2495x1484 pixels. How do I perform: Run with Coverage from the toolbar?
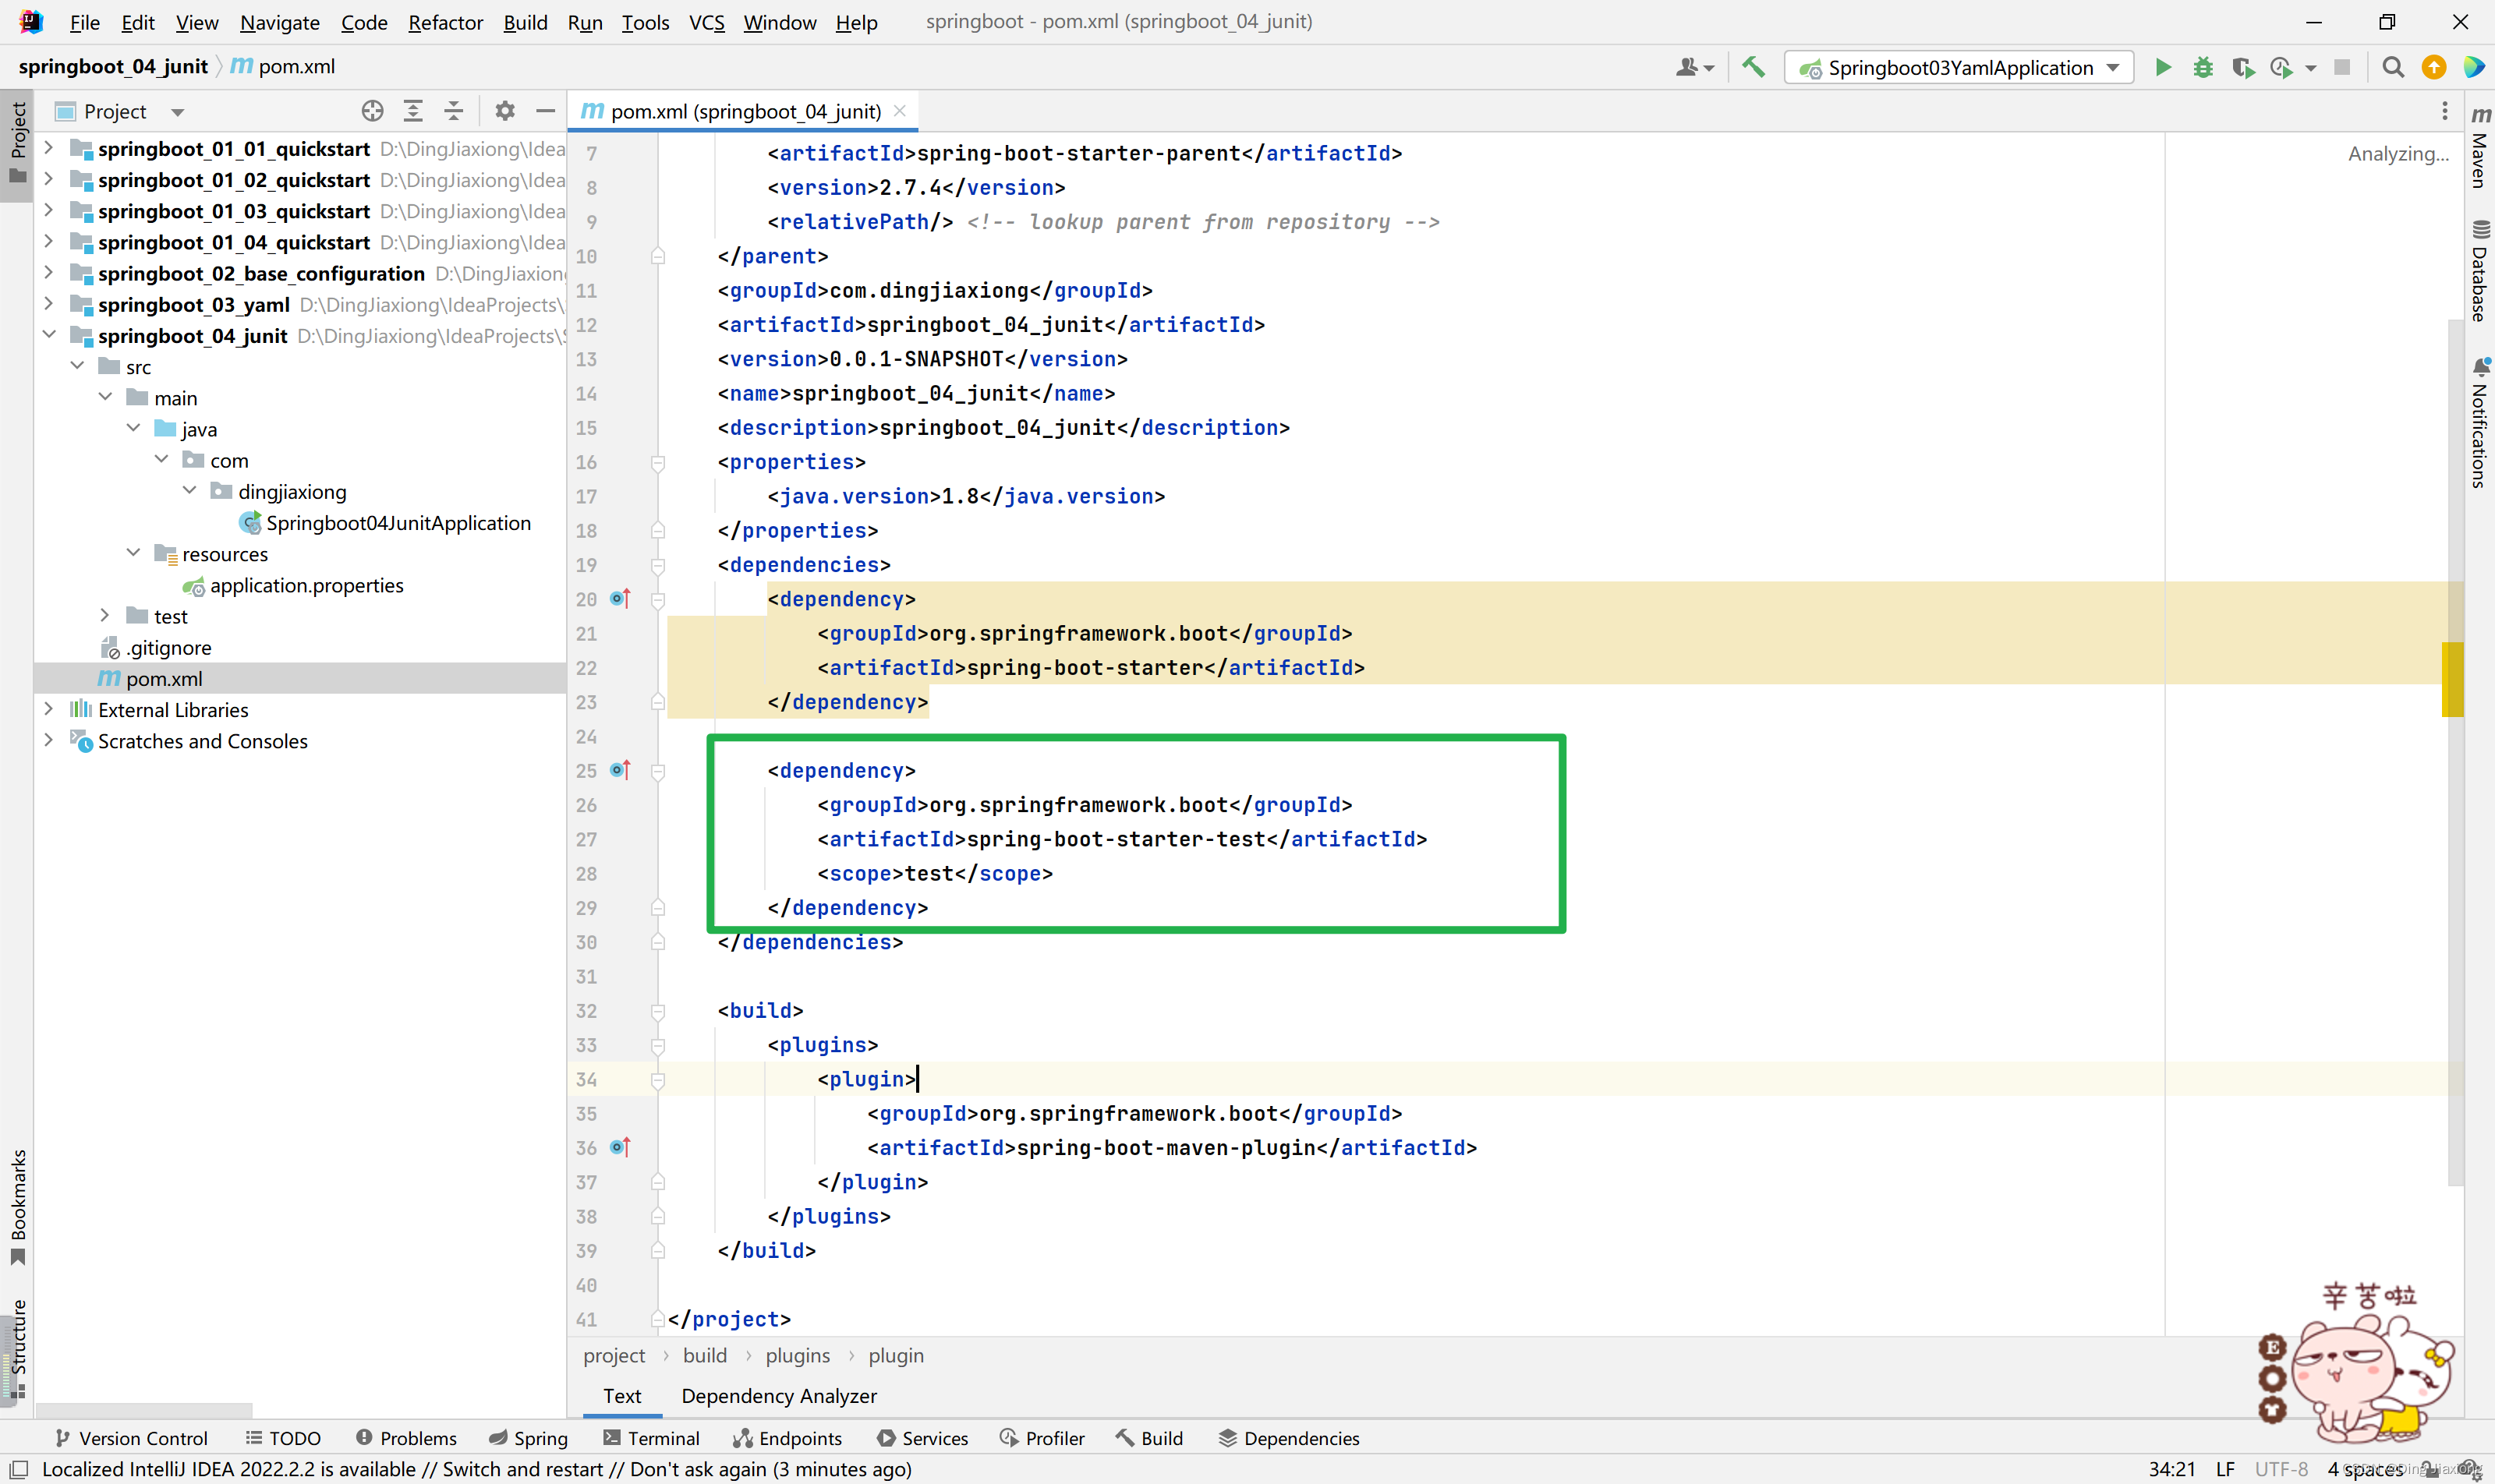point(2244,67)
